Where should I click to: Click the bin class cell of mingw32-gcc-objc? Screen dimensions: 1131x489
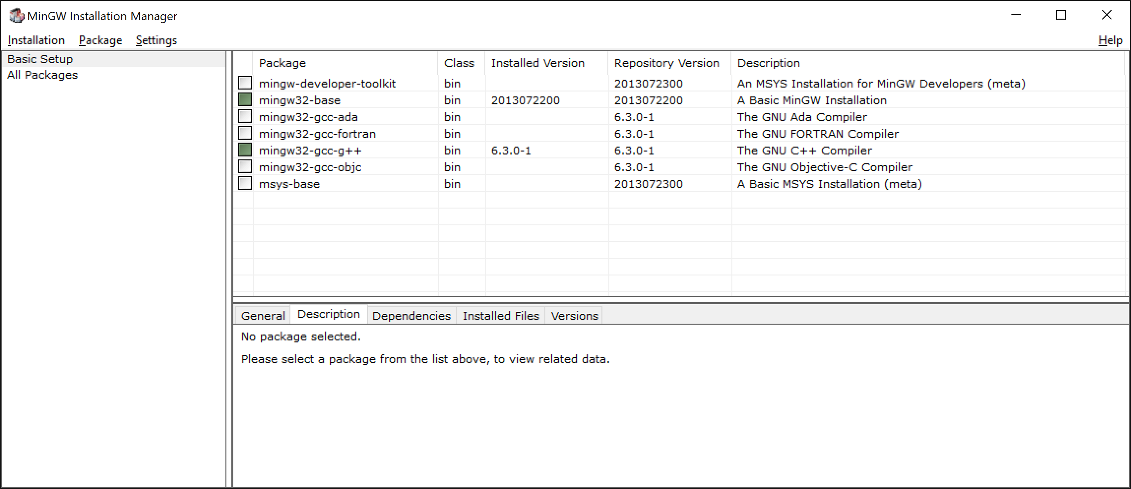452,167
